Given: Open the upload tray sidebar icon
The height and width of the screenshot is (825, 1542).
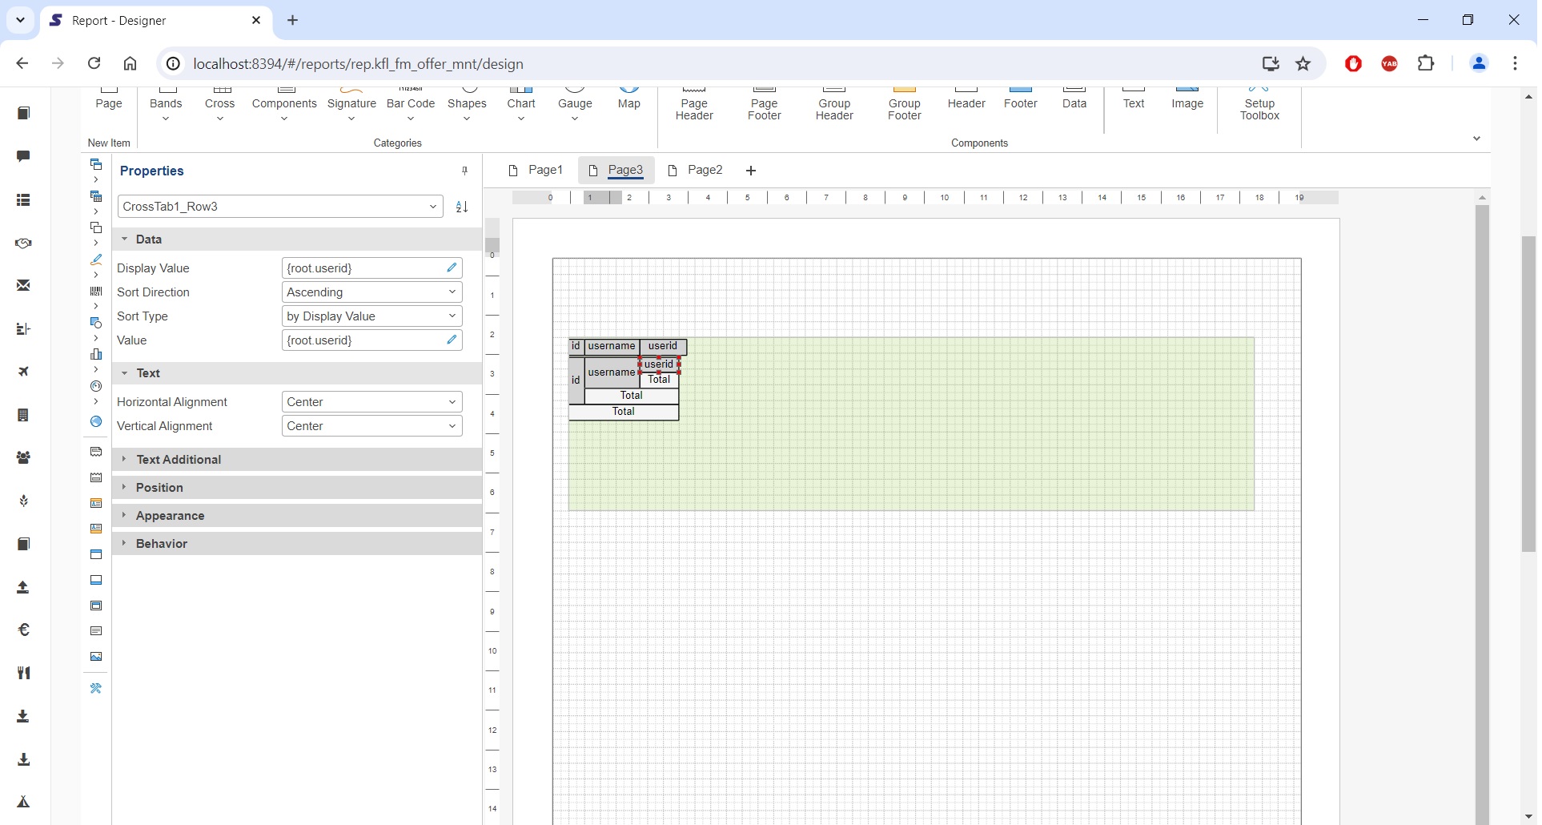Looking at the screenshot, I should pyautogui.click(x=23, y=587).
